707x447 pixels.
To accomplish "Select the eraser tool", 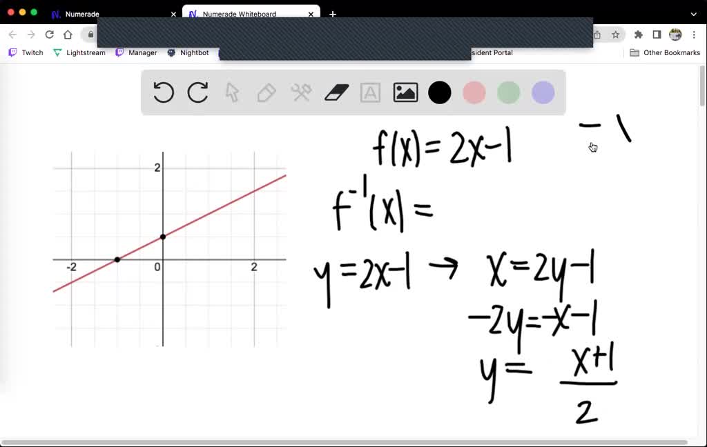I will click(x=336, y=92).
